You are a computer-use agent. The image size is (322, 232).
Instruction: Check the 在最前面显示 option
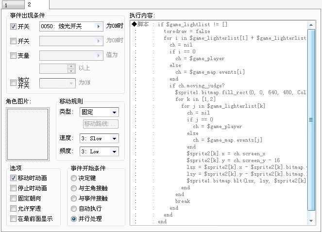click(x=13, y=219)
